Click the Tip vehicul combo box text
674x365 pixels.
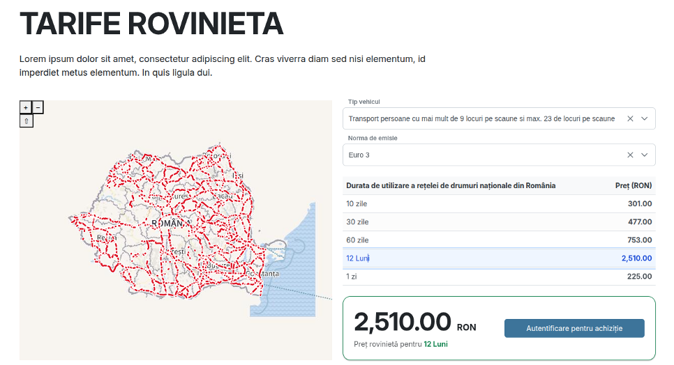click(x=481, y=119)
